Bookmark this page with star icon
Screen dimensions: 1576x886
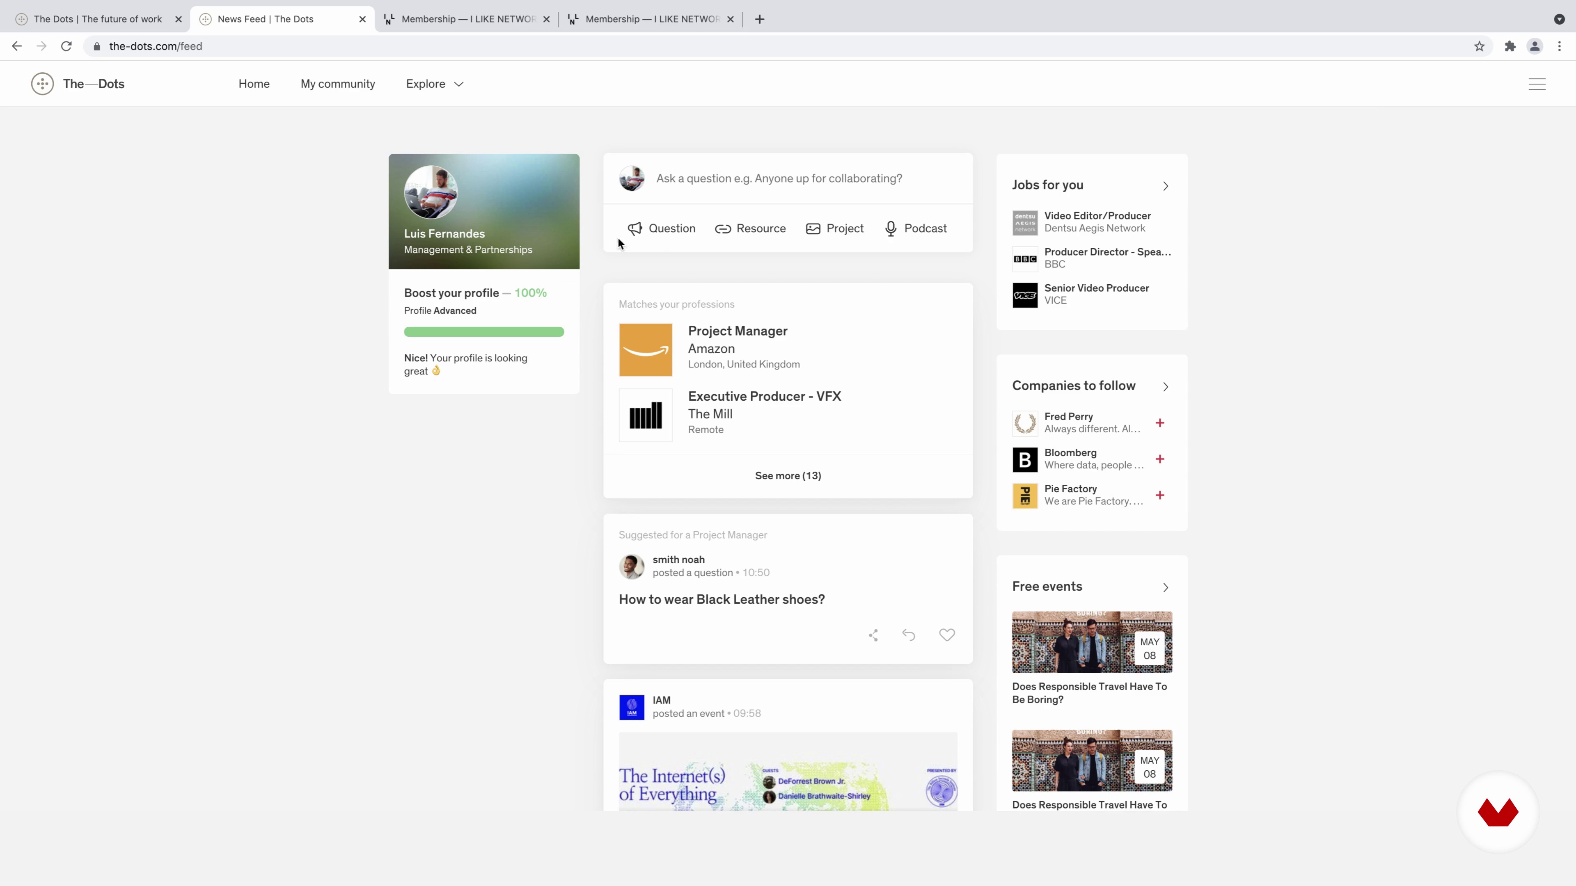coord(1479,46)
